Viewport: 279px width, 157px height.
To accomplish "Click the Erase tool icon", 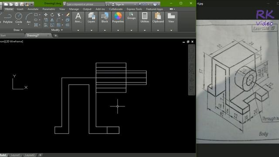I will click(x=68, y=14).
